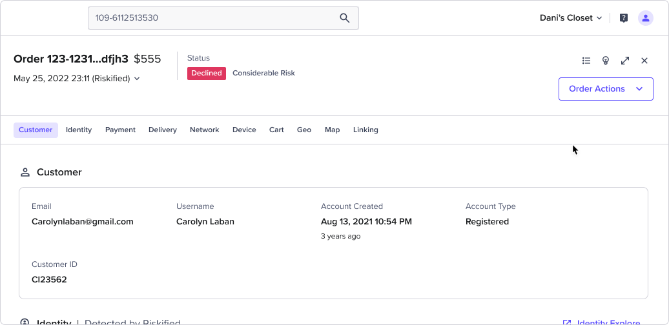
Task: Switch to the Customer tab
Action: 36,130
